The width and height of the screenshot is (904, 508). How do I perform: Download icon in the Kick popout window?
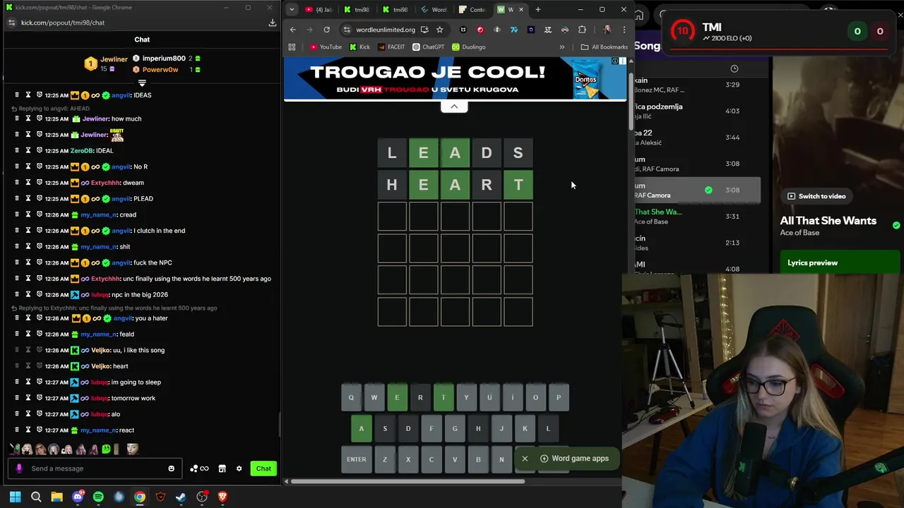coord(272,23)
